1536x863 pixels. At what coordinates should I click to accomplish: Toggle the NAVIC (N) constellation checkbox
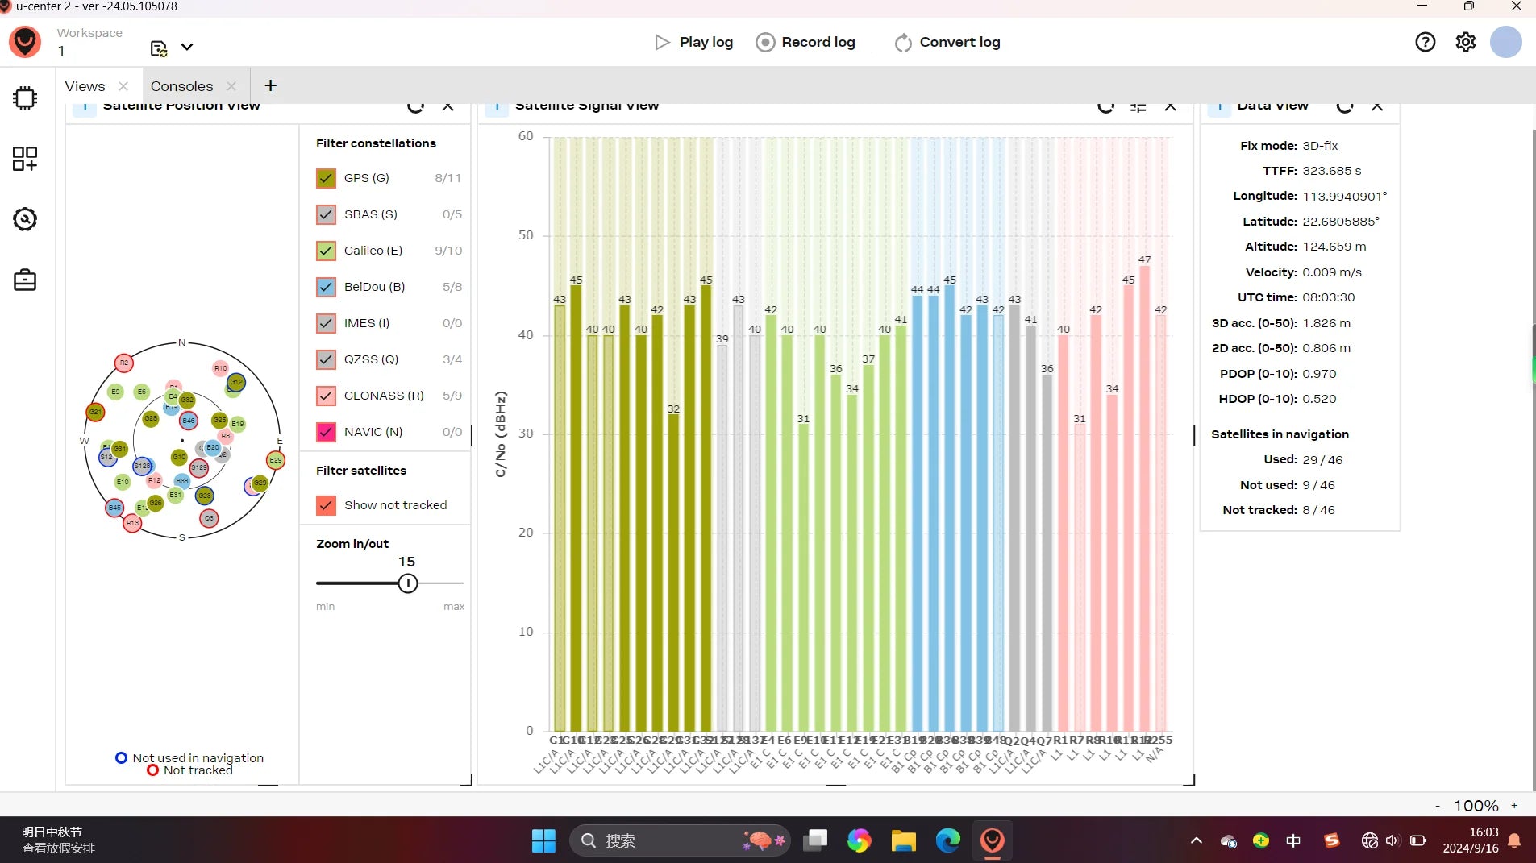(x=326, y=432)
